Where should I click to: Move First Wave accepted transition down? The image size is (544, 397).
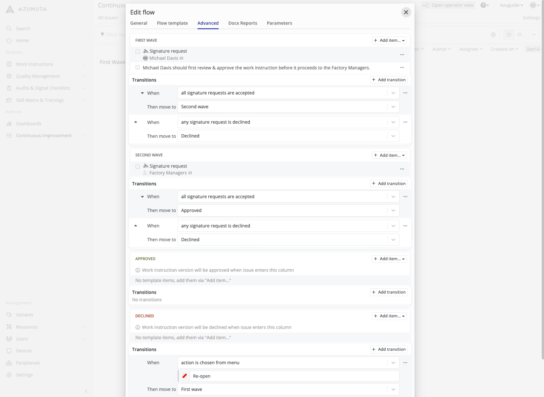coord(142,93)
